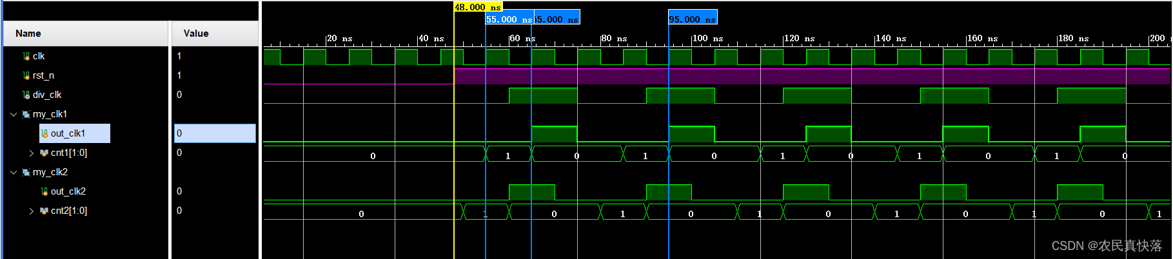This screenshot has height=259, width=1173.
Task: Click the clk signal icon
Action: point(26,57)
